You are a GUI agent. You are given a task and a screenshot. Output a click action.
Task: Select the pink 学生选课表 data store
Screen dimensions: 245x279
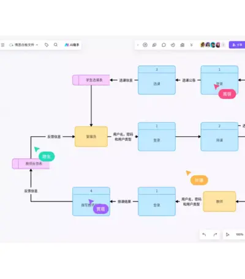[x=91, y=80]
